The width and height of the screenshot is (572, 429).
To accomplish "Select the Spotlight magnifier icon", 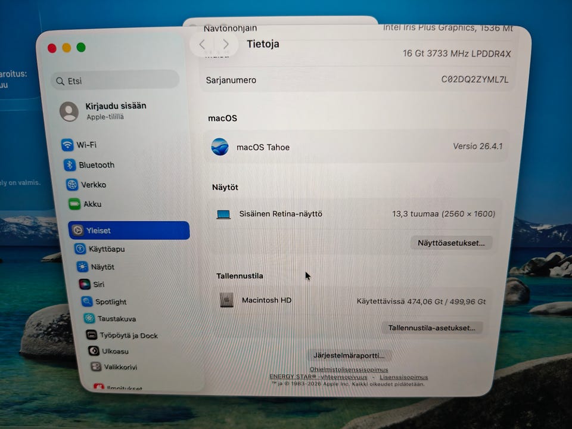I will [x=87, y=301].
